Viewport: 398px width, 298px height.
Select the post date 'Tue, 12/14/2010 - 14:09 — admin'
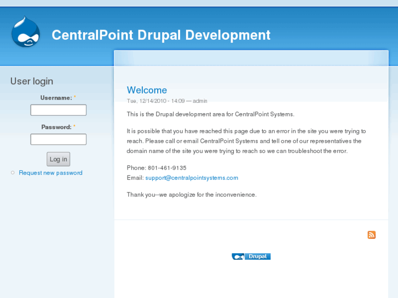167,101
